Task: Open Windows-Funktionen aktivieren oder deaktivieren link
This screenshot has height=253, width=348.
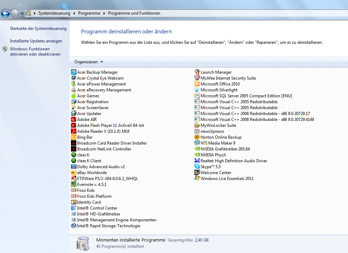Action: [x=35, y=51]
